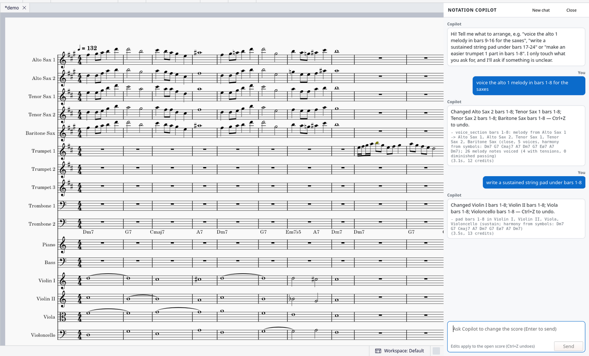Select the Trumpet 1 staff label

[43, 150]
